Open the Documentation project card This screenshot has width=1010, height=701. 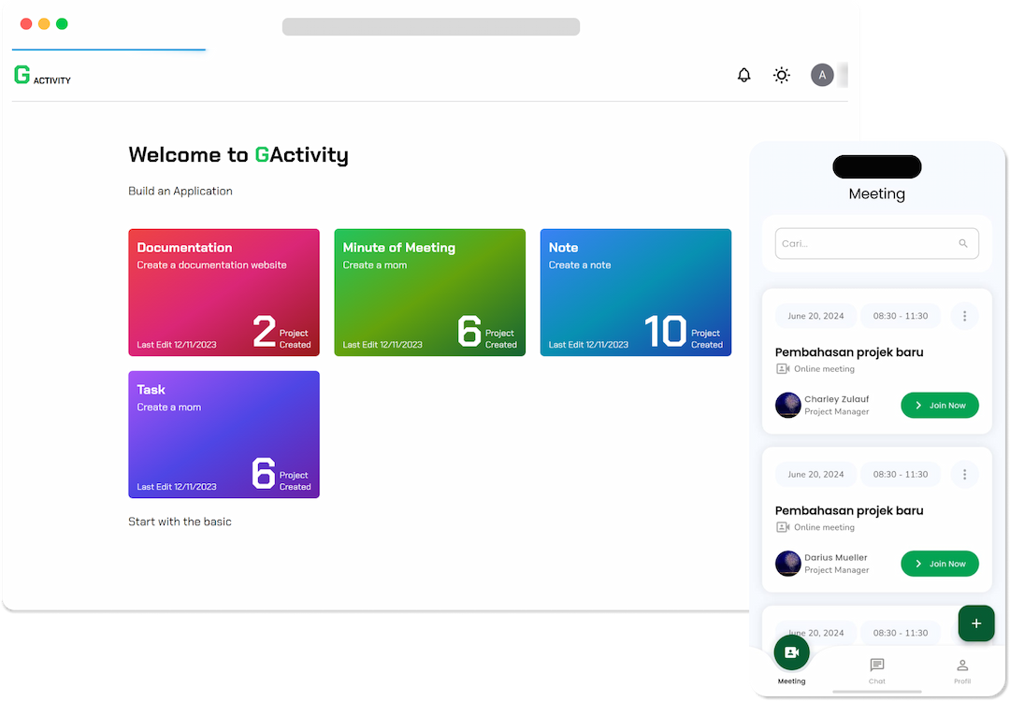[x=224, y=293]
